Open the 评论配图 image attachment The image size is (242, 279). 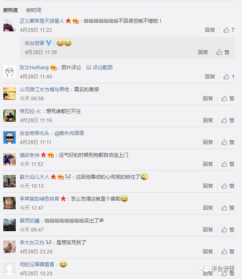coord(100,67)
